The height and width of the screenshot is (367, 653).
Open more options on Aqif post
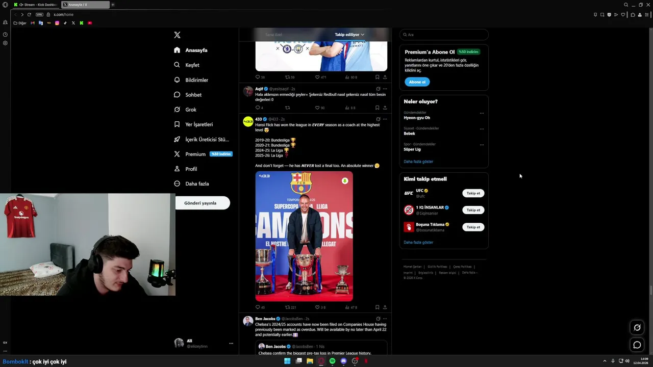coord(385,89)
